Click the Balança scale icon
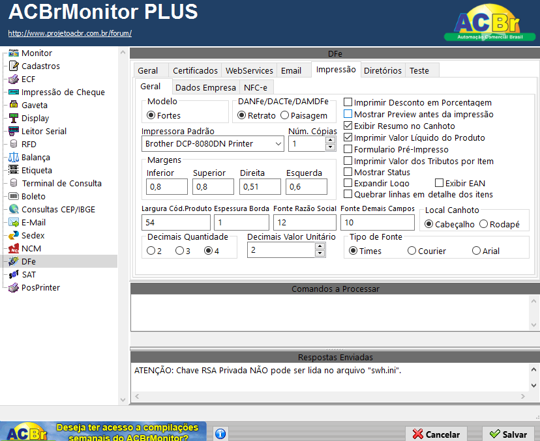 (14, 157)
